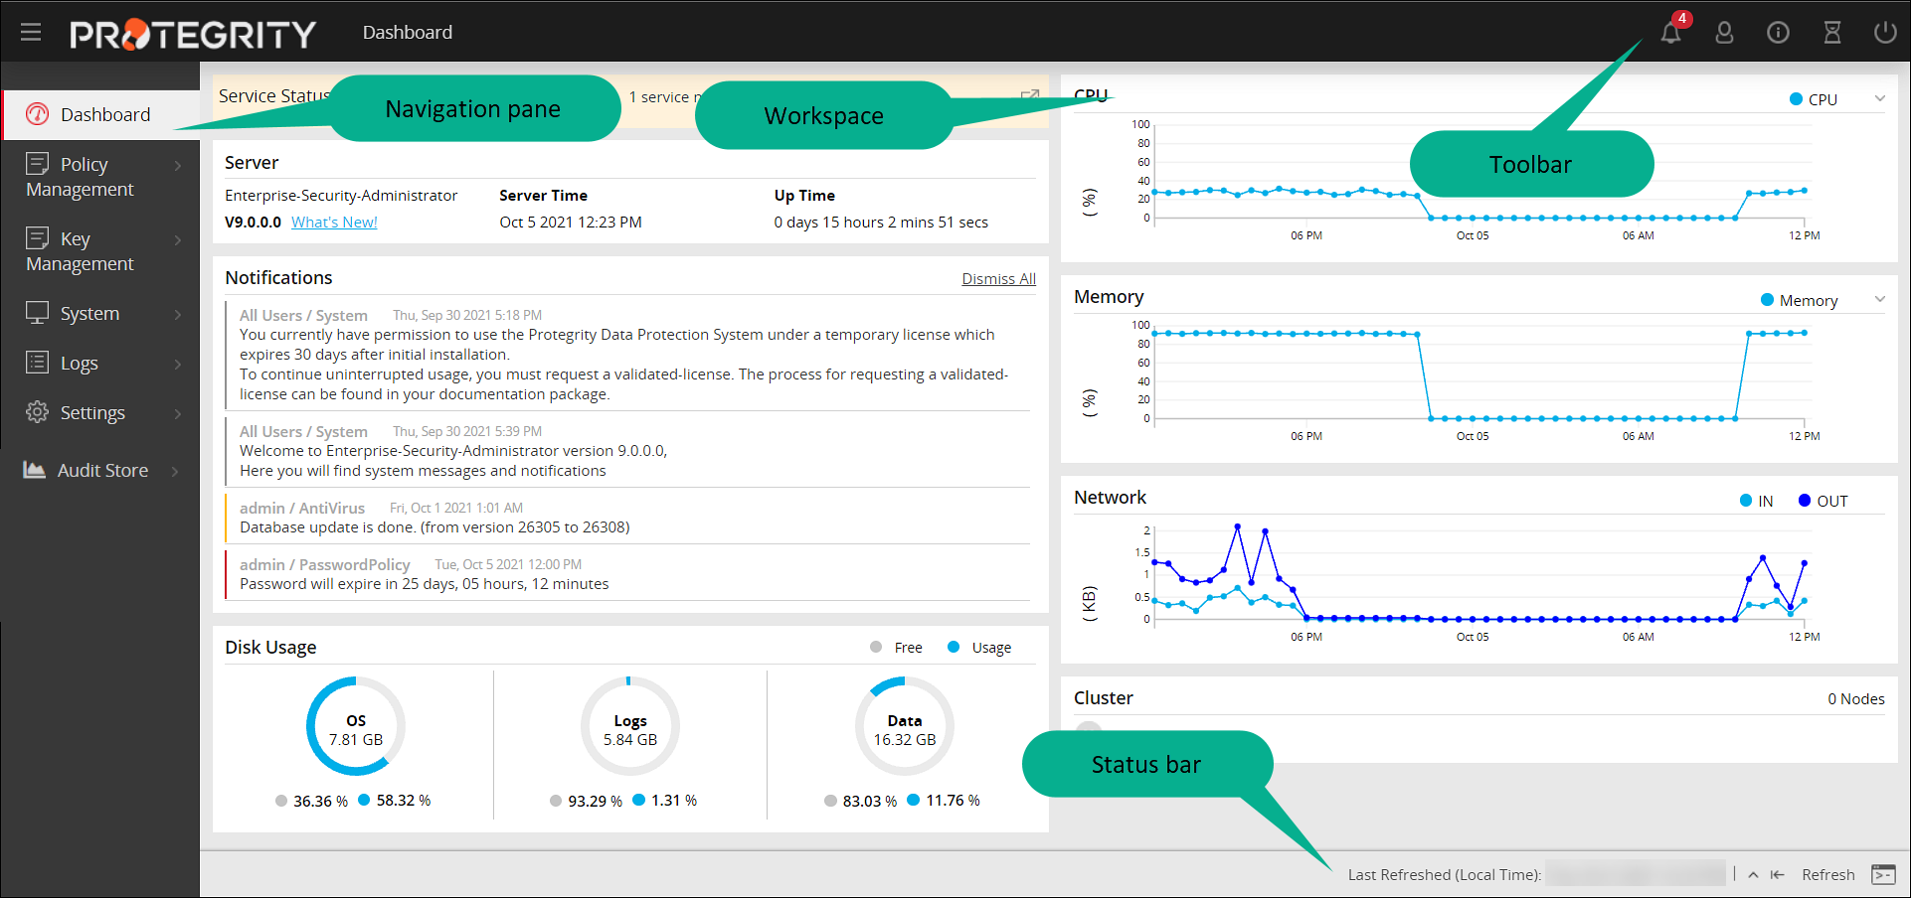Open the What's New! link
This screenshot has width=1911, height=898.
click(334, 222)
